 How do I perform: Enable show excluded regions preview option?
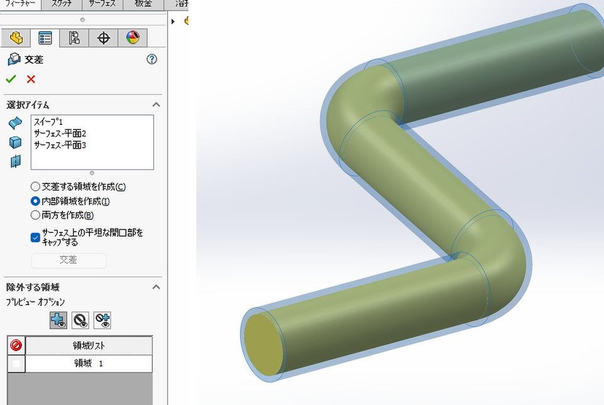(81, 320)
